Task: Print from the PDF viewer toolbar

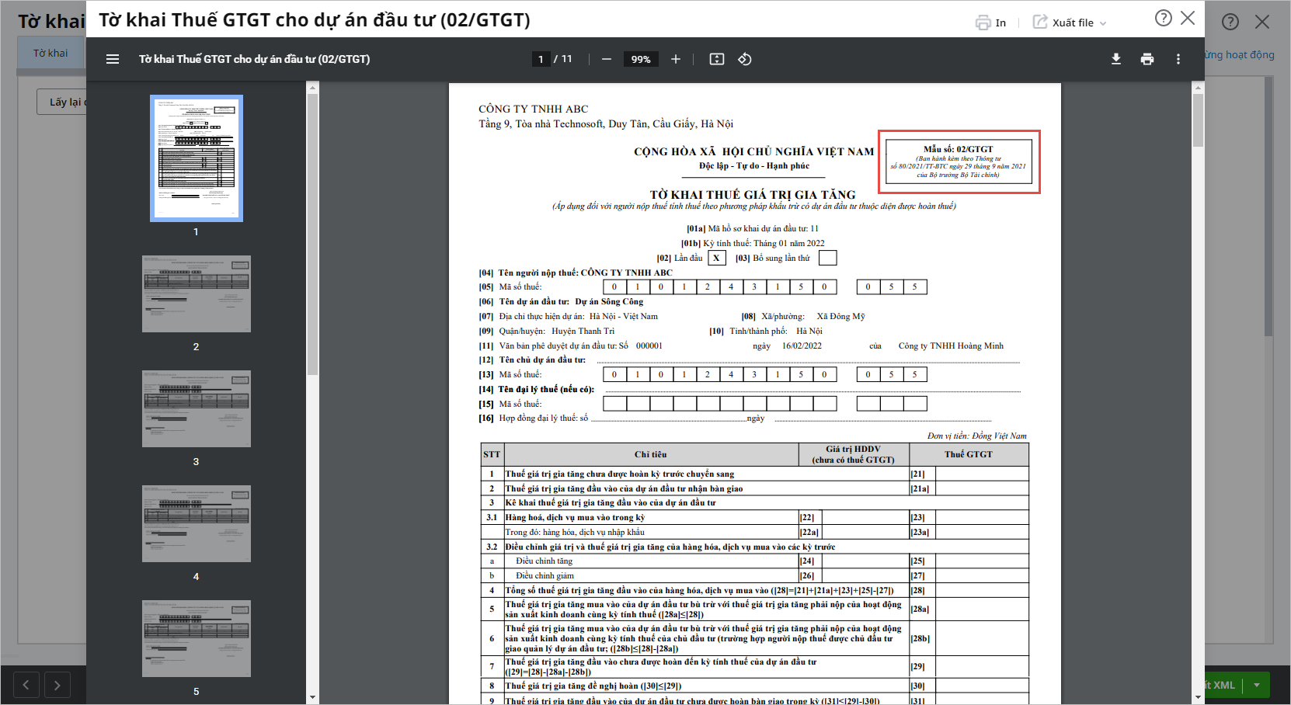Action: coord(1147,59)
